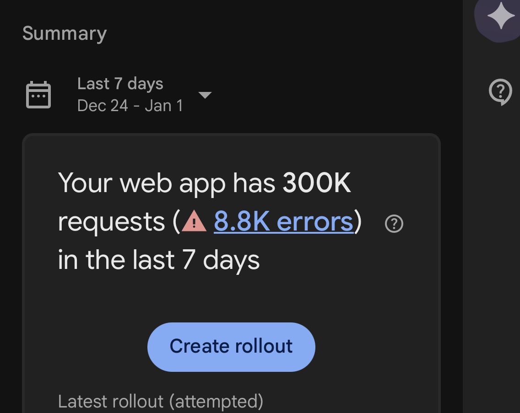Click the bold "300K" request count
This screenshot has height=413, width=520.
point(316,183)
